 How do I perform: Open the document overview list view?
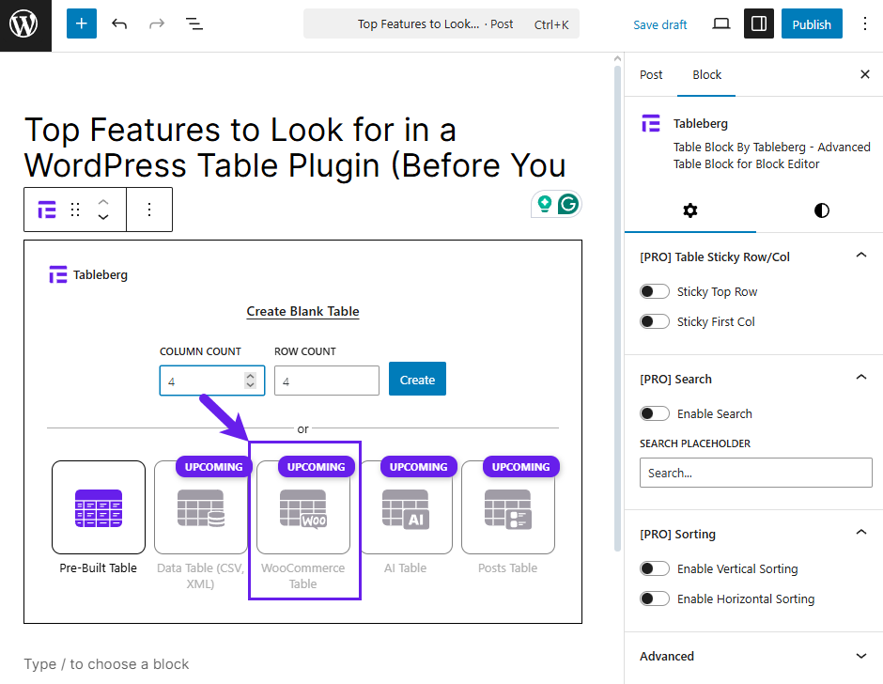tap(194, 23)
